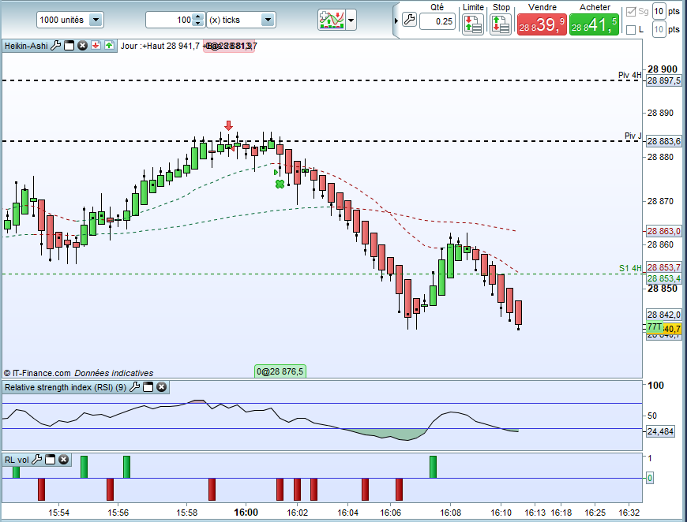The height and width of the screenshot is (522, 687).
Task: Click the 28 863,0 red price label
Action: [664, 231]
